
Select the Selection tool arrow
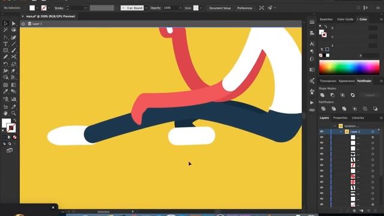coord(5,23)
